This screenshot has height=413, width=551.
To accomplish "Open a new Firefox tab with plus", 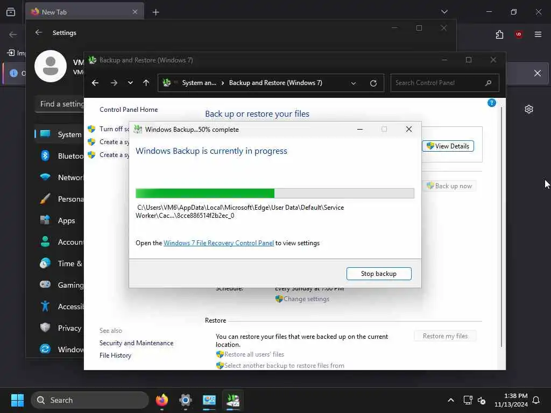I will coord(156,12).
